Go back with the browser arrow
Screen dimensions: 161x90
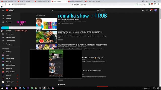coord(2,4)
